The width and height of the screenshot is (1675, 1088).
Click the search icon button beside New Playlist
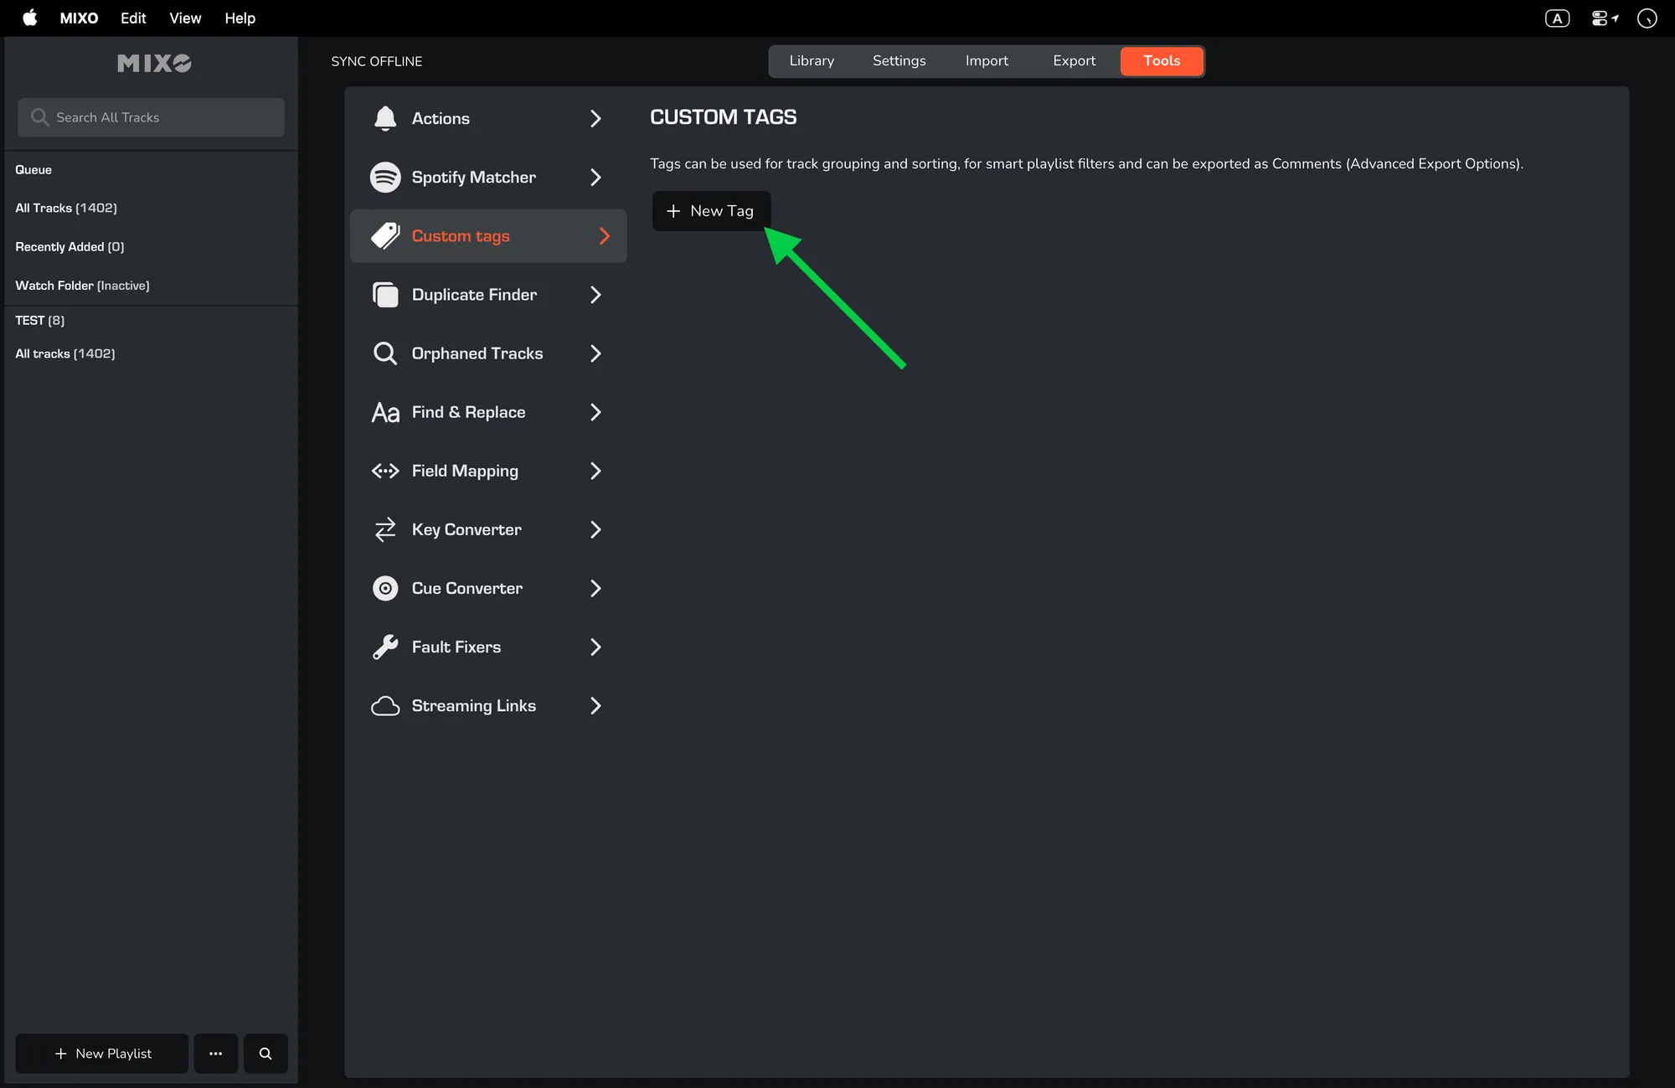pyautogui.click(x=265, y=1054)
